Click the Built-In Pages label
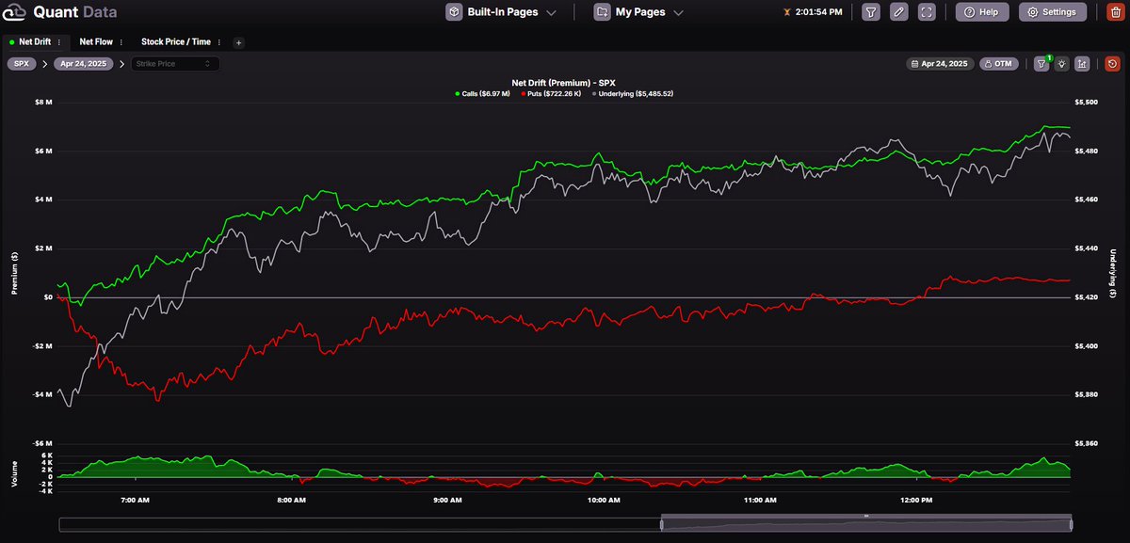The height and width of the screenshot is (543, 1130). [x=504, y=12]
